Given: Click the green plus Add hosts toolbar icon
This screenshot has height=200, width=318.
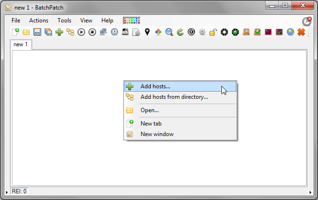Looking at the screenshot, I should tap(59, 32).
